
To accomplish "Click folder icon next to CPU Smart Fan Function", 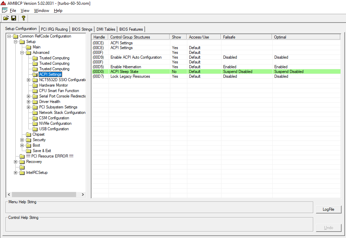I will (x=35, y=91).
